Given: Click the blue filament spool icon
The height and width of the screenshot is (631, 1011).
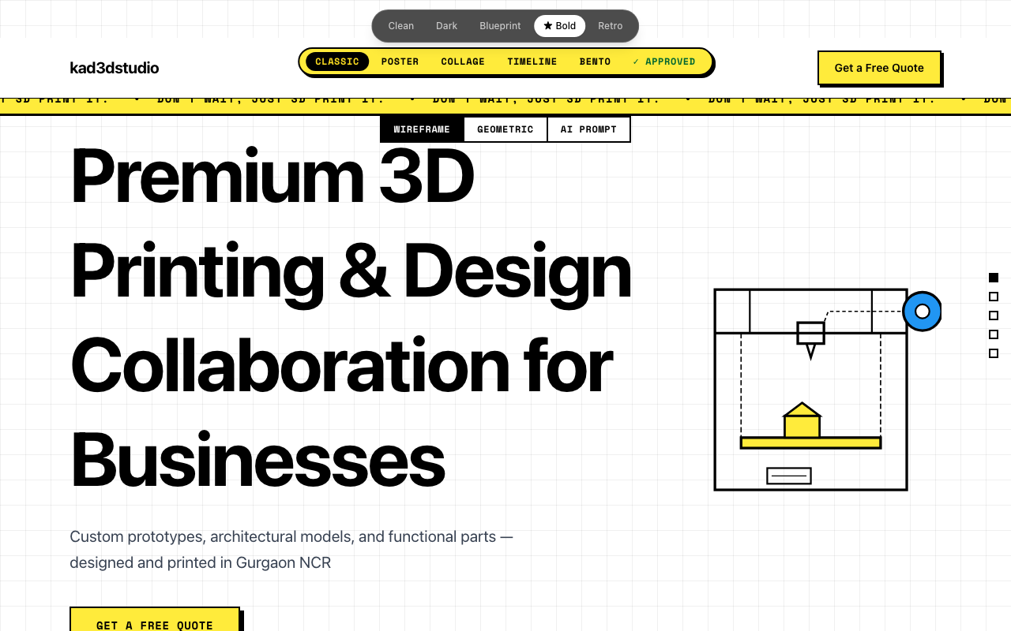Looking at the screenshot, I should (x=922, y=312).
